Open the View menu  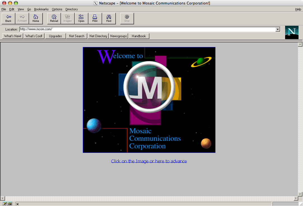pyautogui.click(x=21, y=9)
